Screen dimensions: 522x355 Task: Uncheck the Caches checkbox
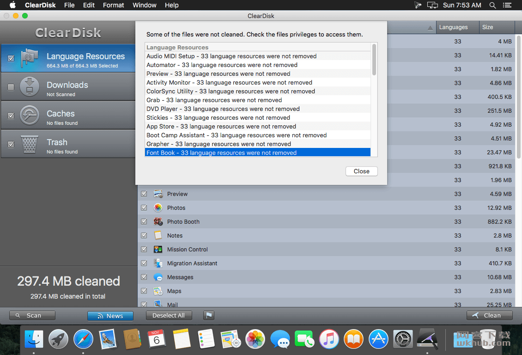pos(11,116)
